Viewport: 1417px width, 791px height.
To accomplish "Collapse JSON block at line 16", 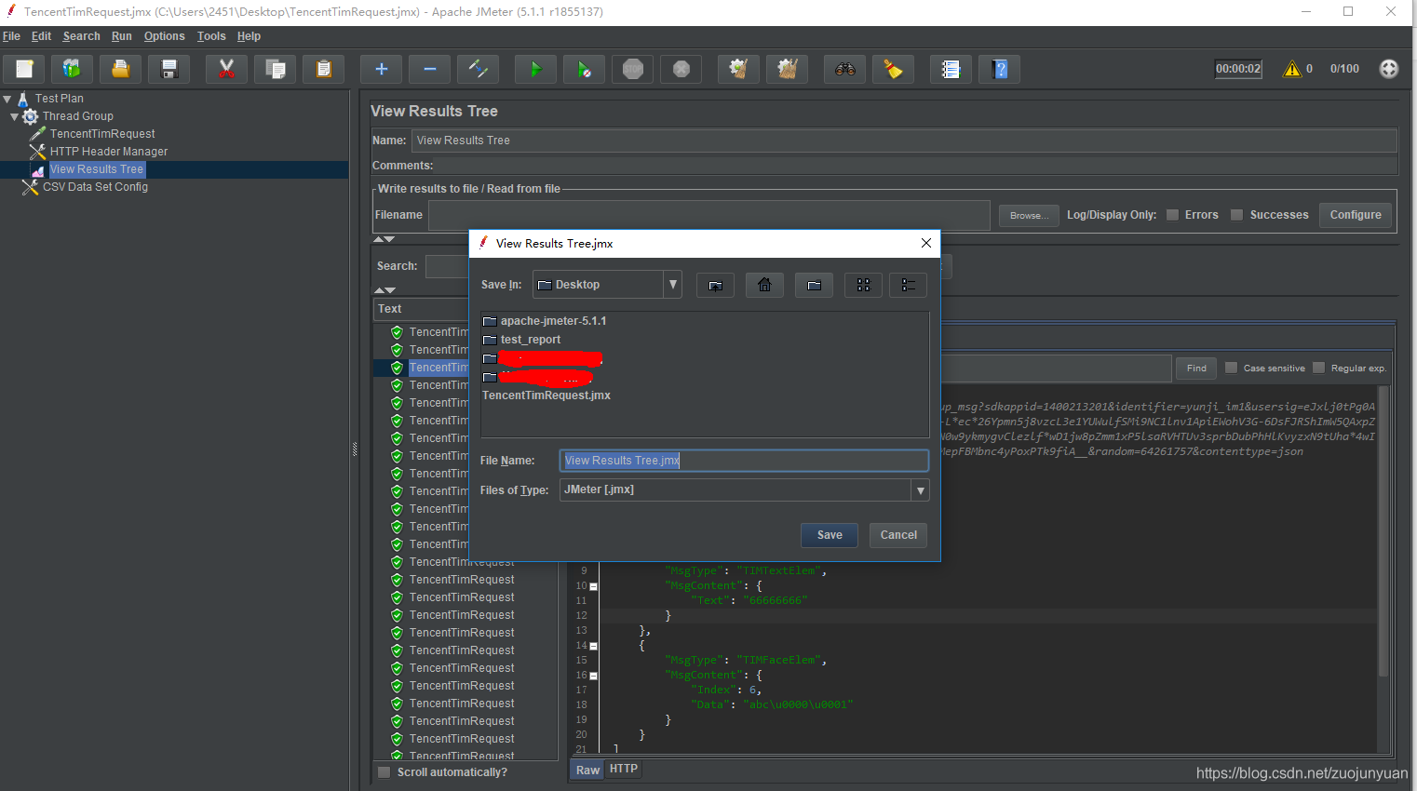I will [594, 676].
